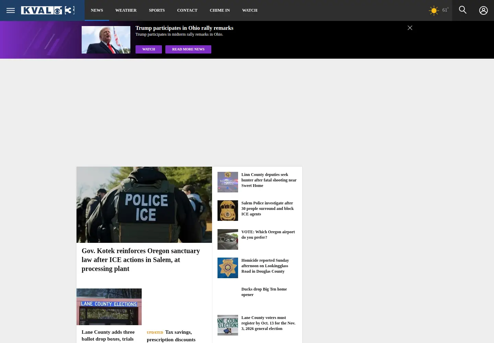Click the Trump rally banner subtitle text
This screenshot has height=343, width=494.
pos(179,34)
